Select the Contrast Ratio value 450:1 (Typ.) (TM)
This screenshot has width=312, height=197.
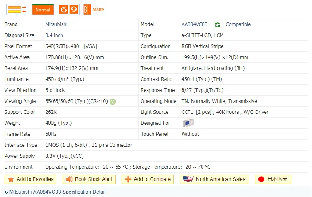pyautogui.click(x=202, y=79)
